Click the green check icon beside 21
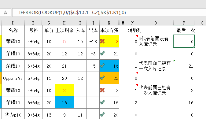 102,53
